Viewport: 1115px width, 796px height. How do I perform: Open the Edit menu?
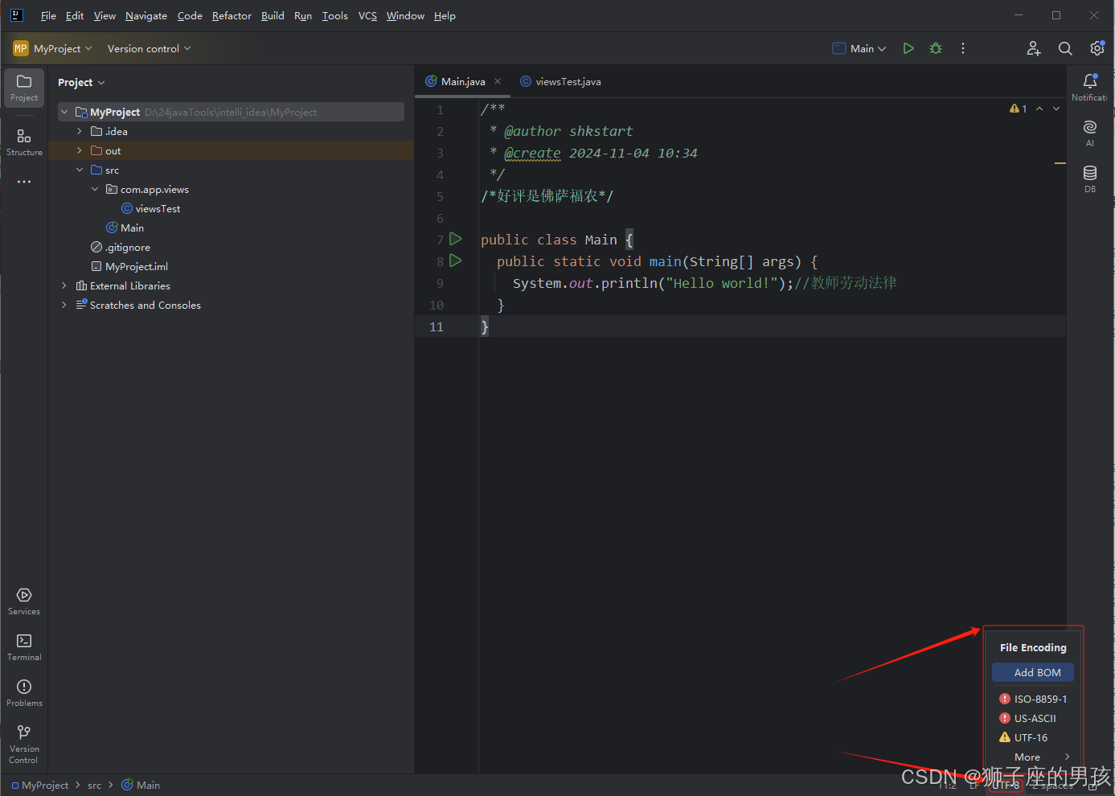coord(75,15)
